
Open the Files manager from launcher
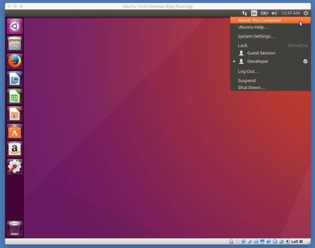pos(14,44)
